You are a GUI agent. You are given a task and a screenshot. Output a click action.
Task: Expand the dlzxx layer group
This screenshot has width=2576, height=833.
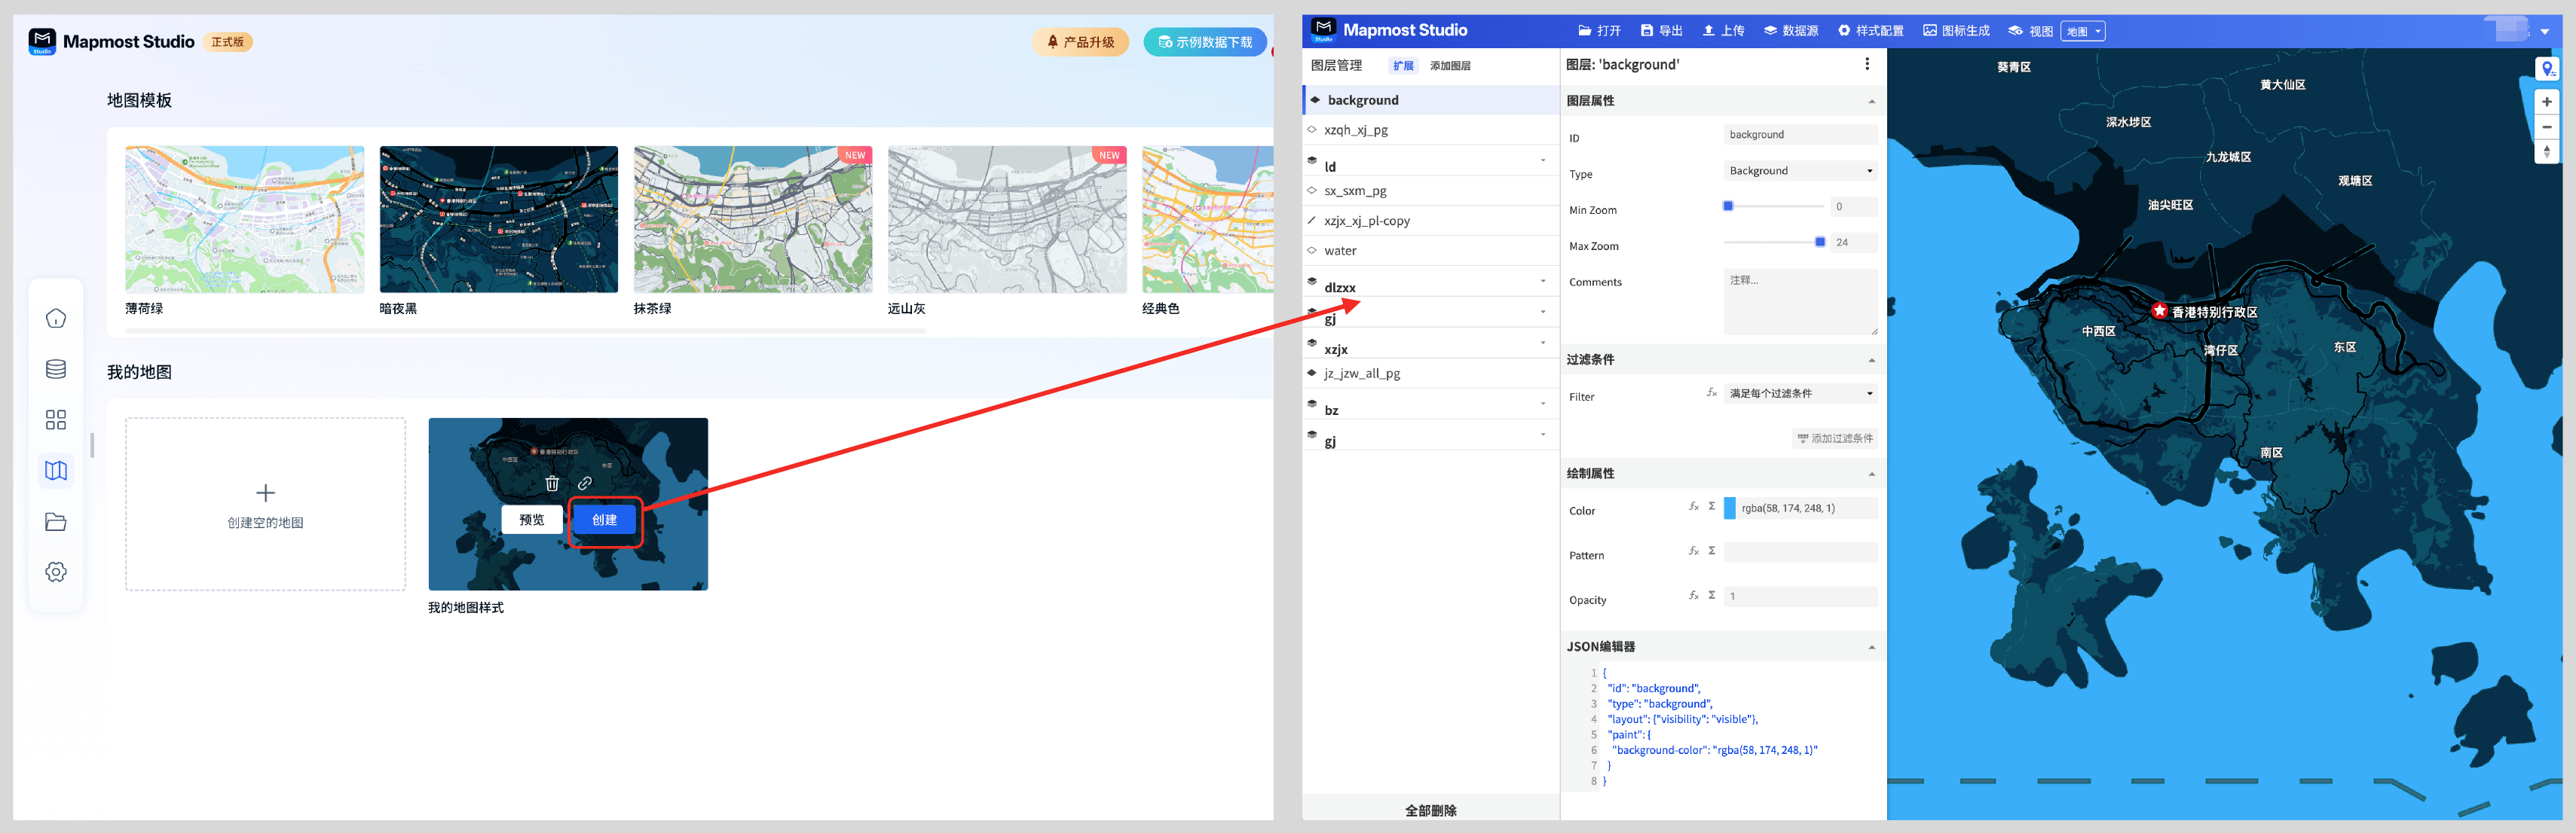(x=1543, y=282)
